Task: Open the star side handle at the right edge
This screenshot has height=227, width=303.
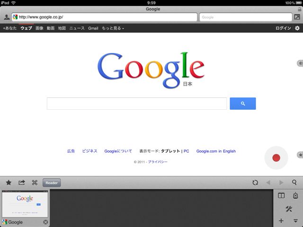Action: point(300,155)
